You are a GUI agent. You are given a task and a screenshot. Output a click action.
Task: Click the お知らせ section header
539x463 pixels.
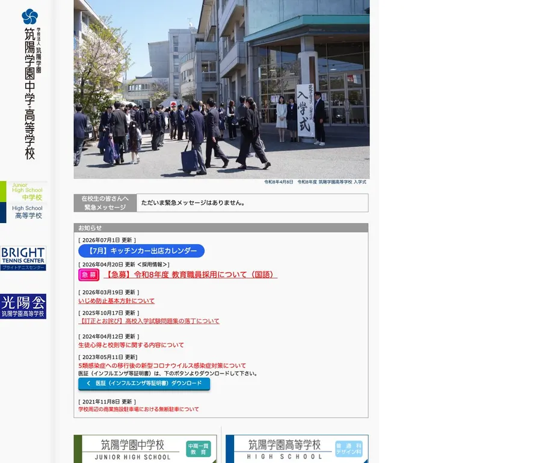click(x=221, y=228)
